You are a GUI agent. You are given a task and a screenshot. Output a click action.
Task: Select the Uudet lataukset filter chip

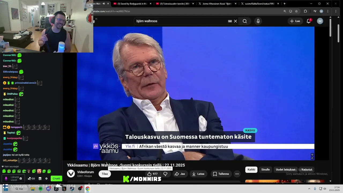(286, 170)
